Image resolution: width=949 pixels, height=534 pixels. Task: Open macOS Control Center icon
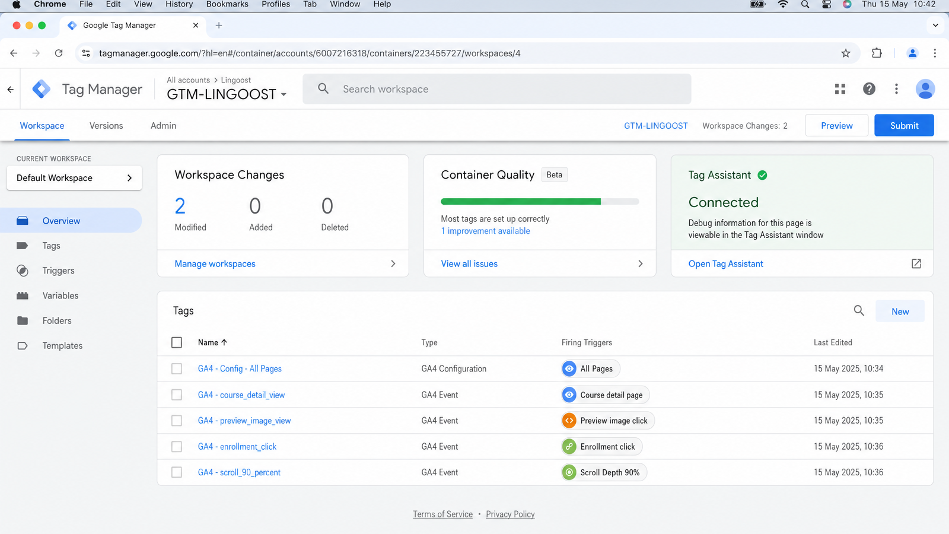point(826,4)
